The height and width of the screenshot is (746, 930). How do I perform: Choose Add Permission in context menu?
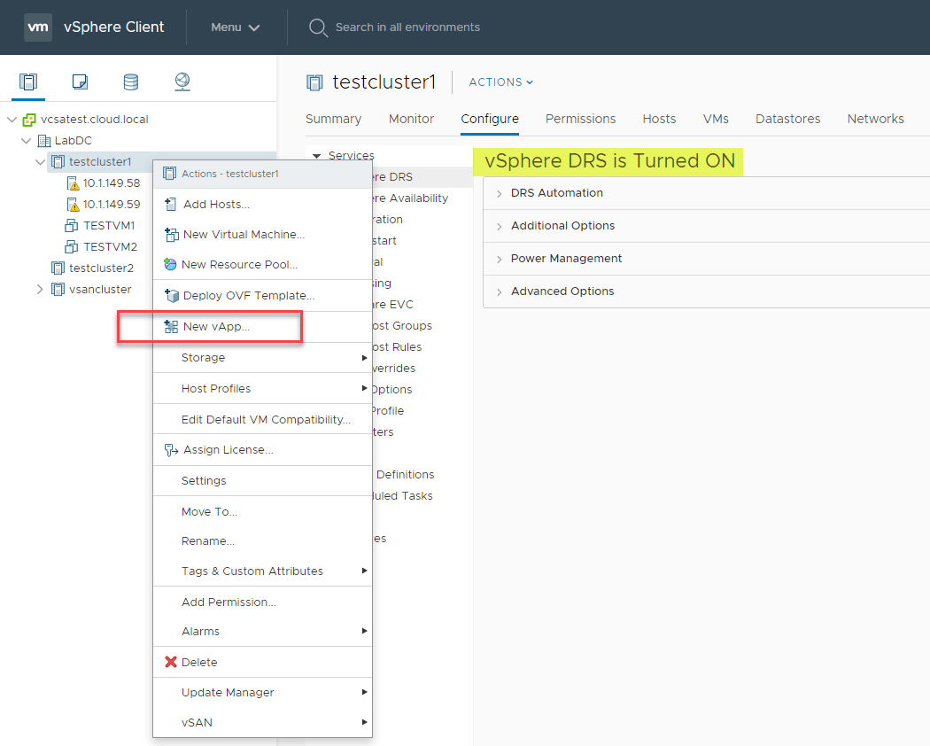tap(263, 602)
